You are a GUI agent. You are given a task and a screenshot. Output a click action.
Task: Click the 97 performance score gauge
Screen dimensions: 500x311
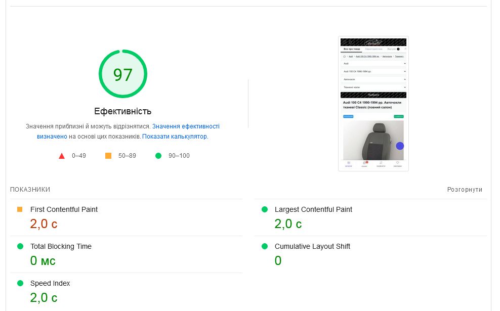point(122,74)
